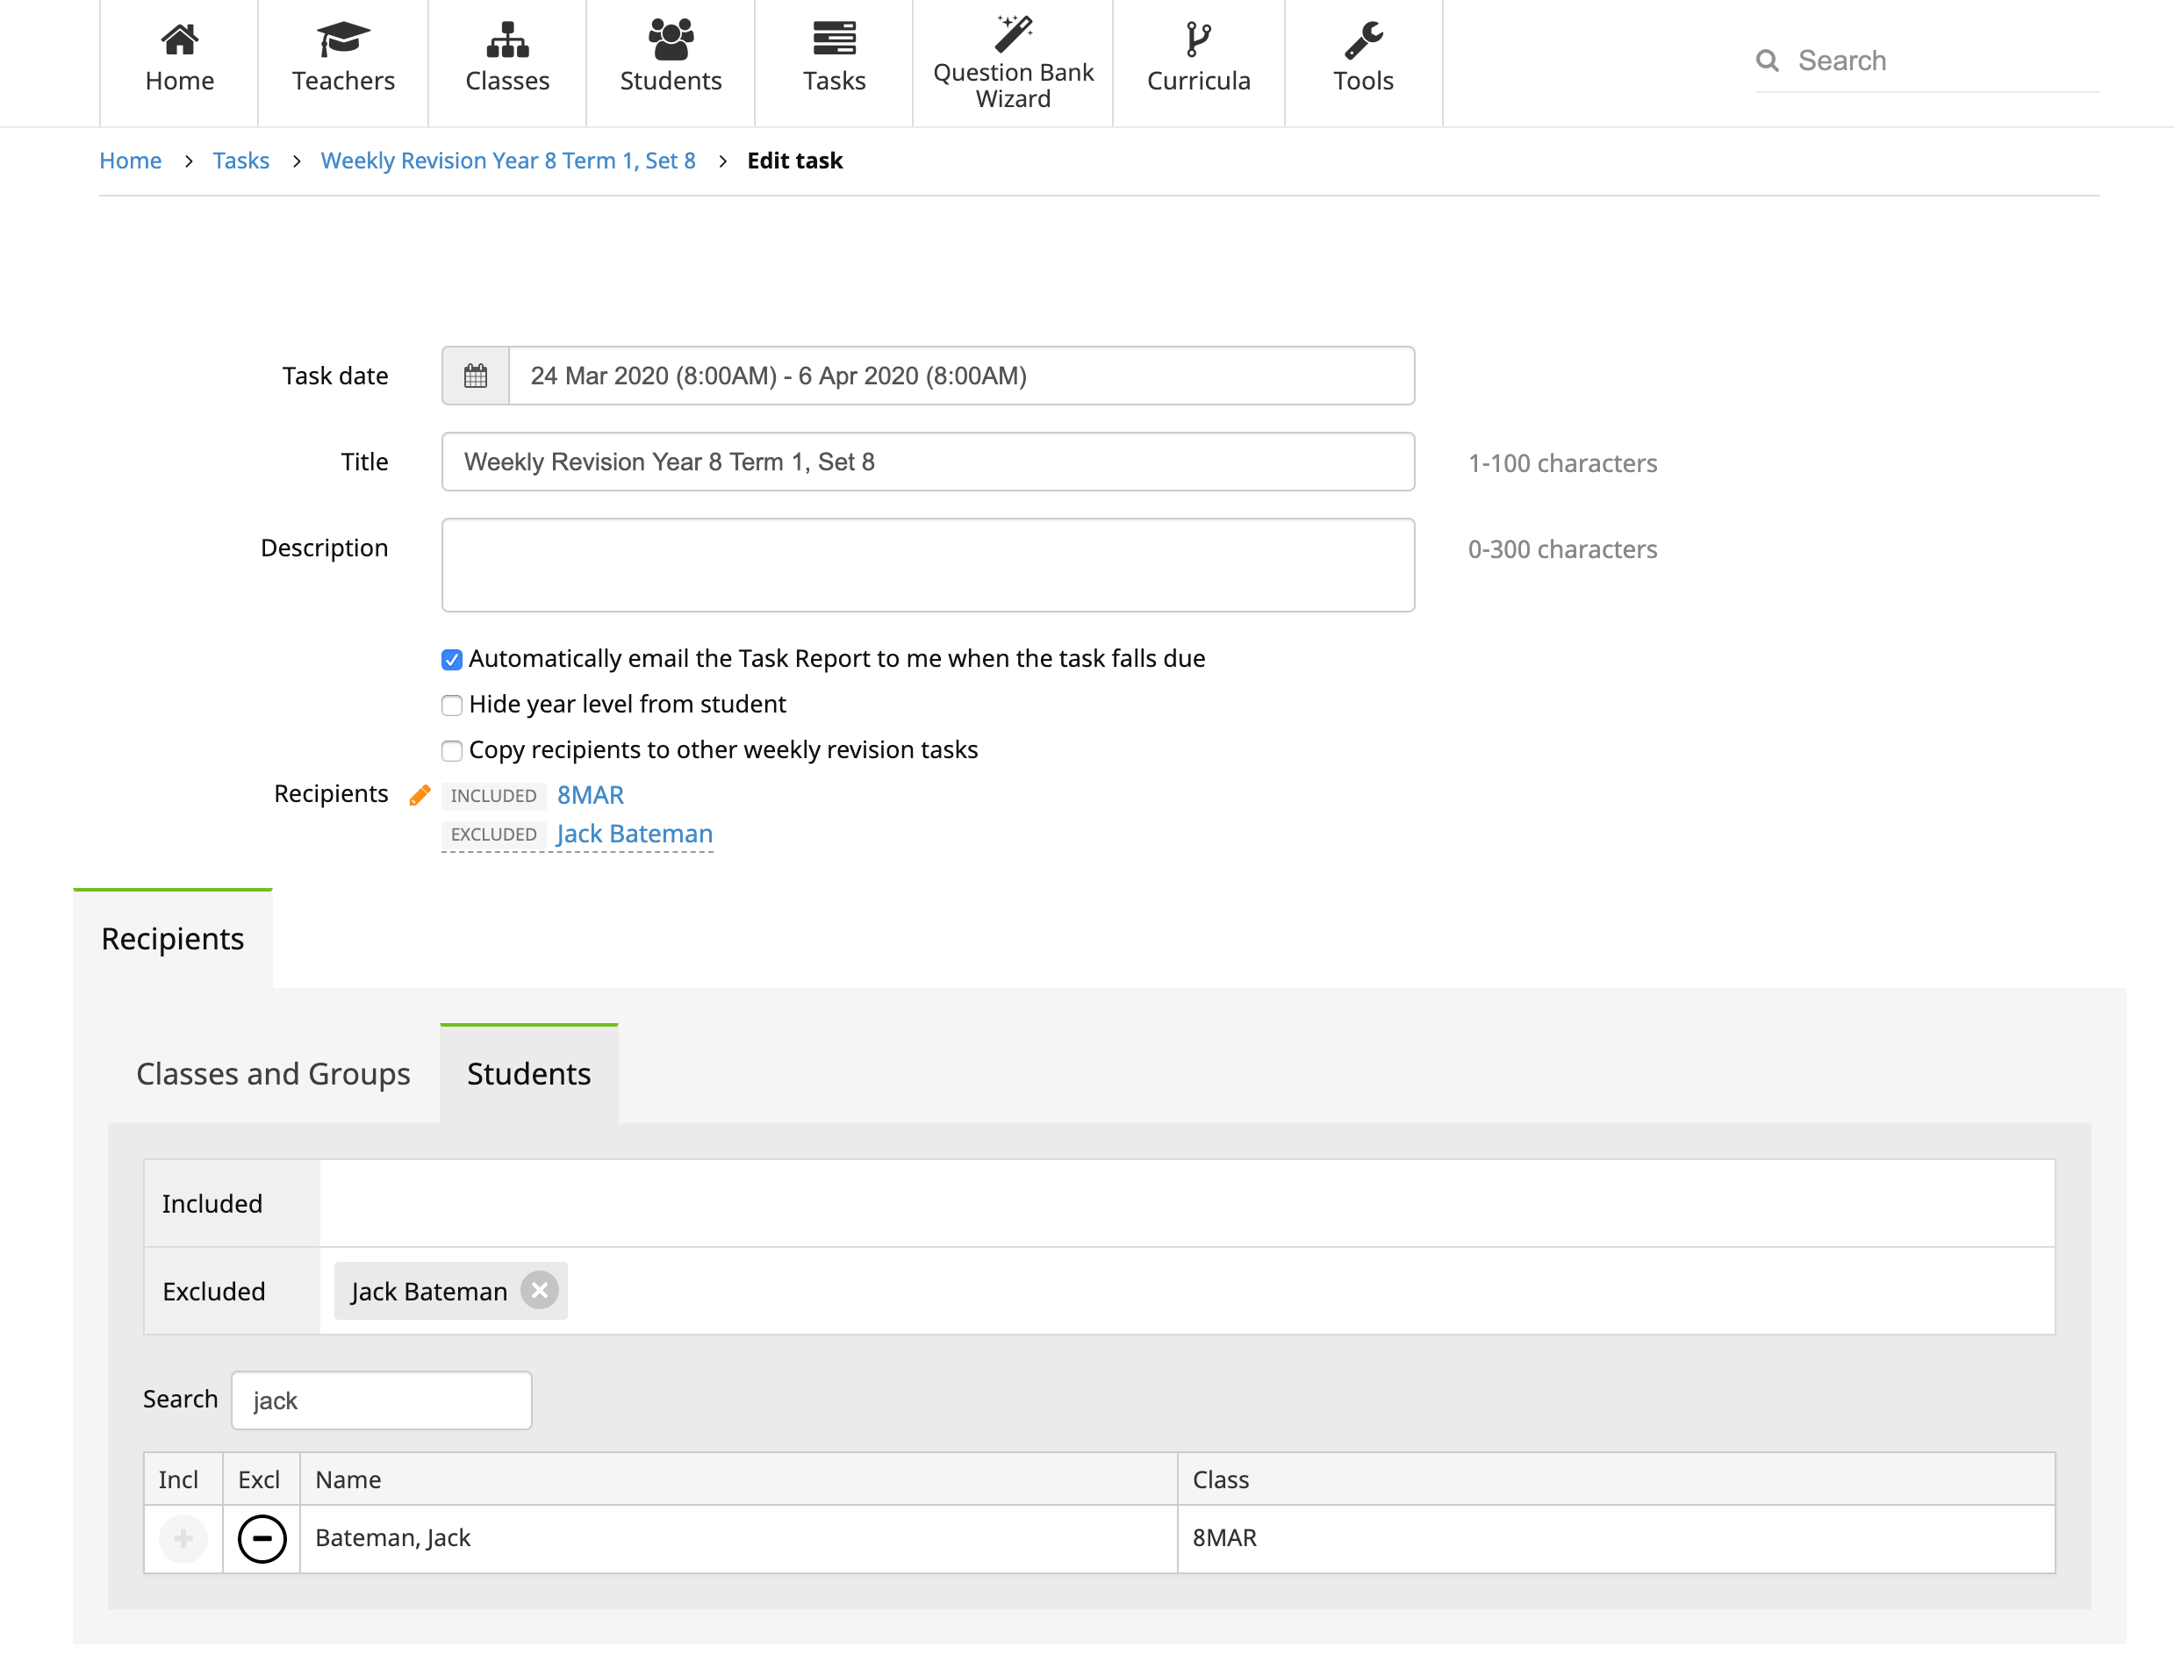Click the search magnifier icon
The width and height of the screenshot is (2174, 1676).
(x=1768, y=60)
